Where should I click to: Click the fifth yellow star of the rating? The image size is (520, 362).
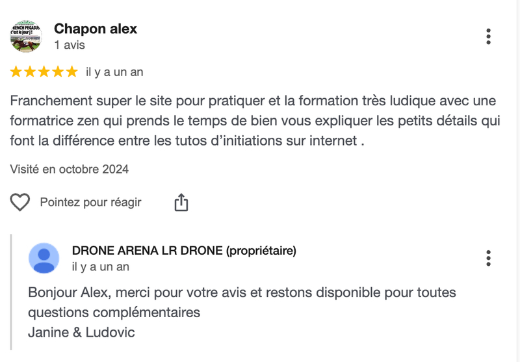71,72
